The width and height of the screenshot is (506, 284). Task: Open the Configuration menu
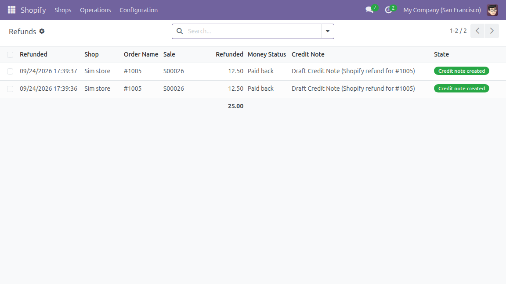pos(139,10)
